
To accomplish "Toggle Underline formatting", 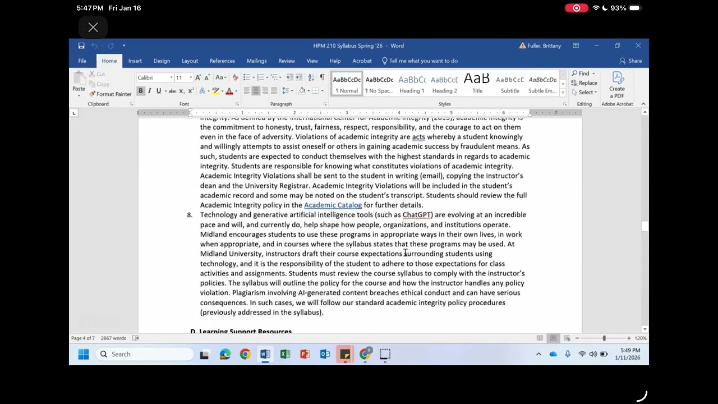I will (158, 91).
